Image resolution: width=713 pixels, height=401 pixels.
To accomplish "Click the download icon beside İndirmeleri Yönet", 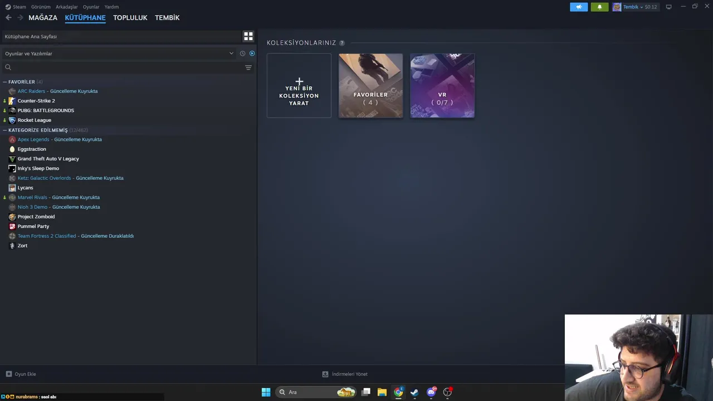I will tap(325, 374).
